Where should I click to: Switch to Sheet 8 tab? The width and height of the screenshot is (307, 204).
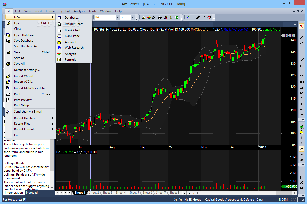tap(174, 193)
